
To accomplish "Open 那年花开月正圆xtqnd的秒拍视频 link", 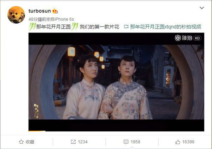I will (166, 27).
